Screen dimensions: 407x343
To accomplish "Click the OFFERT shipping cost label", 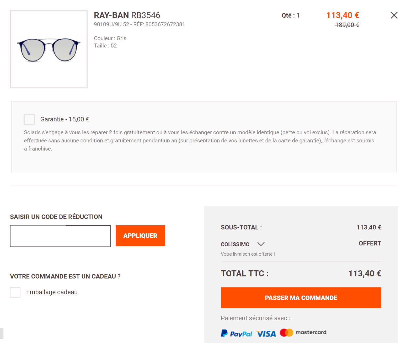I will click(370, 243).
